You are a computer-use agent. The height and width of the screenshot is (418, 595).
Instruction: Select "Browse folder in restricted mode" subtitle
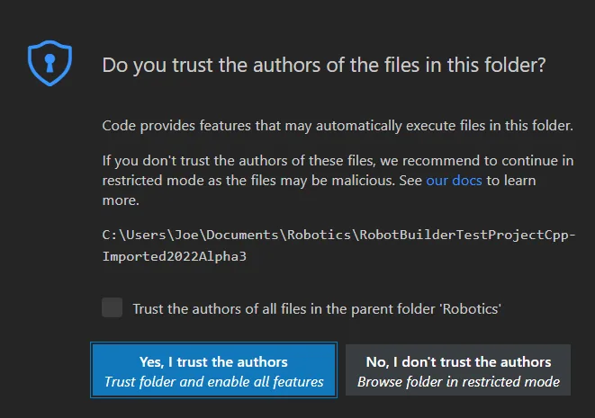pyautogui.click(x=458, y=382)
